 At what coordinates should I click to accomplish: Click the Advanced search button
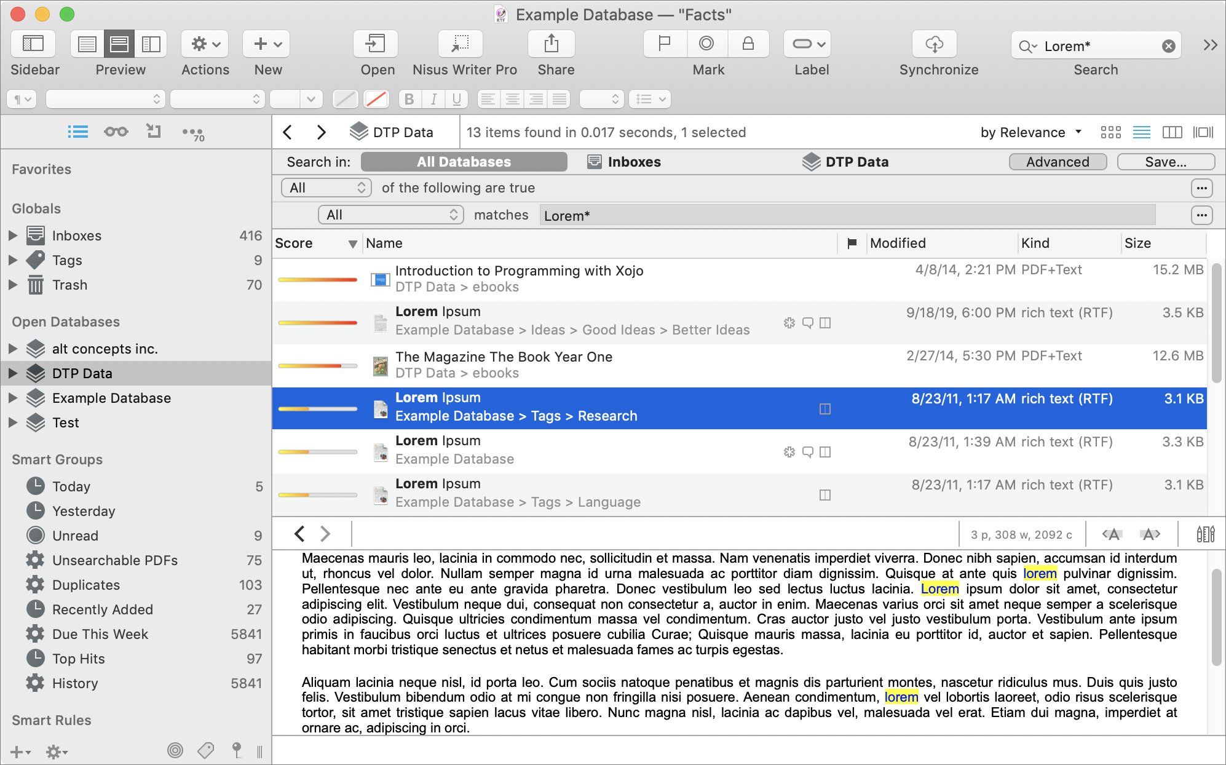pyautogui.click(x=1056, y=161)
